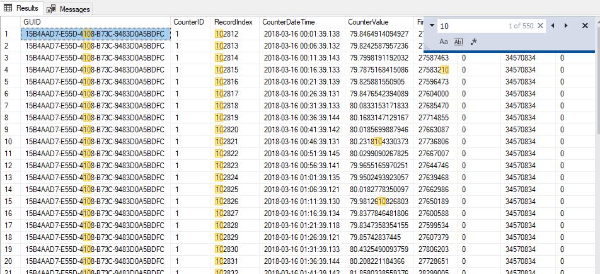
Task: Go to next search match
Action: click(566, 26)
